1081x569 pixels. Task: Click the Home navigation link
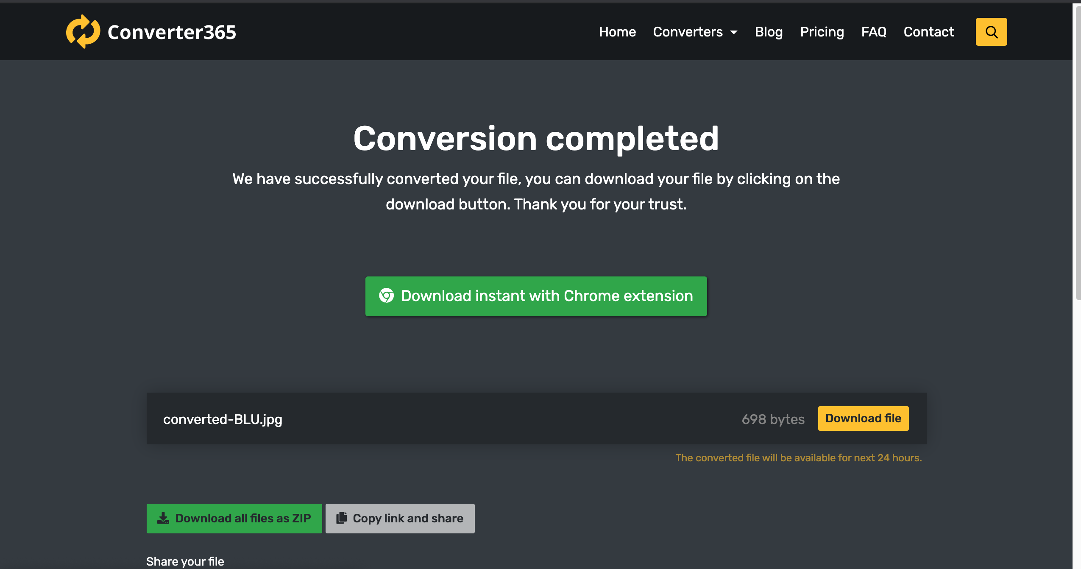(618, 31)
